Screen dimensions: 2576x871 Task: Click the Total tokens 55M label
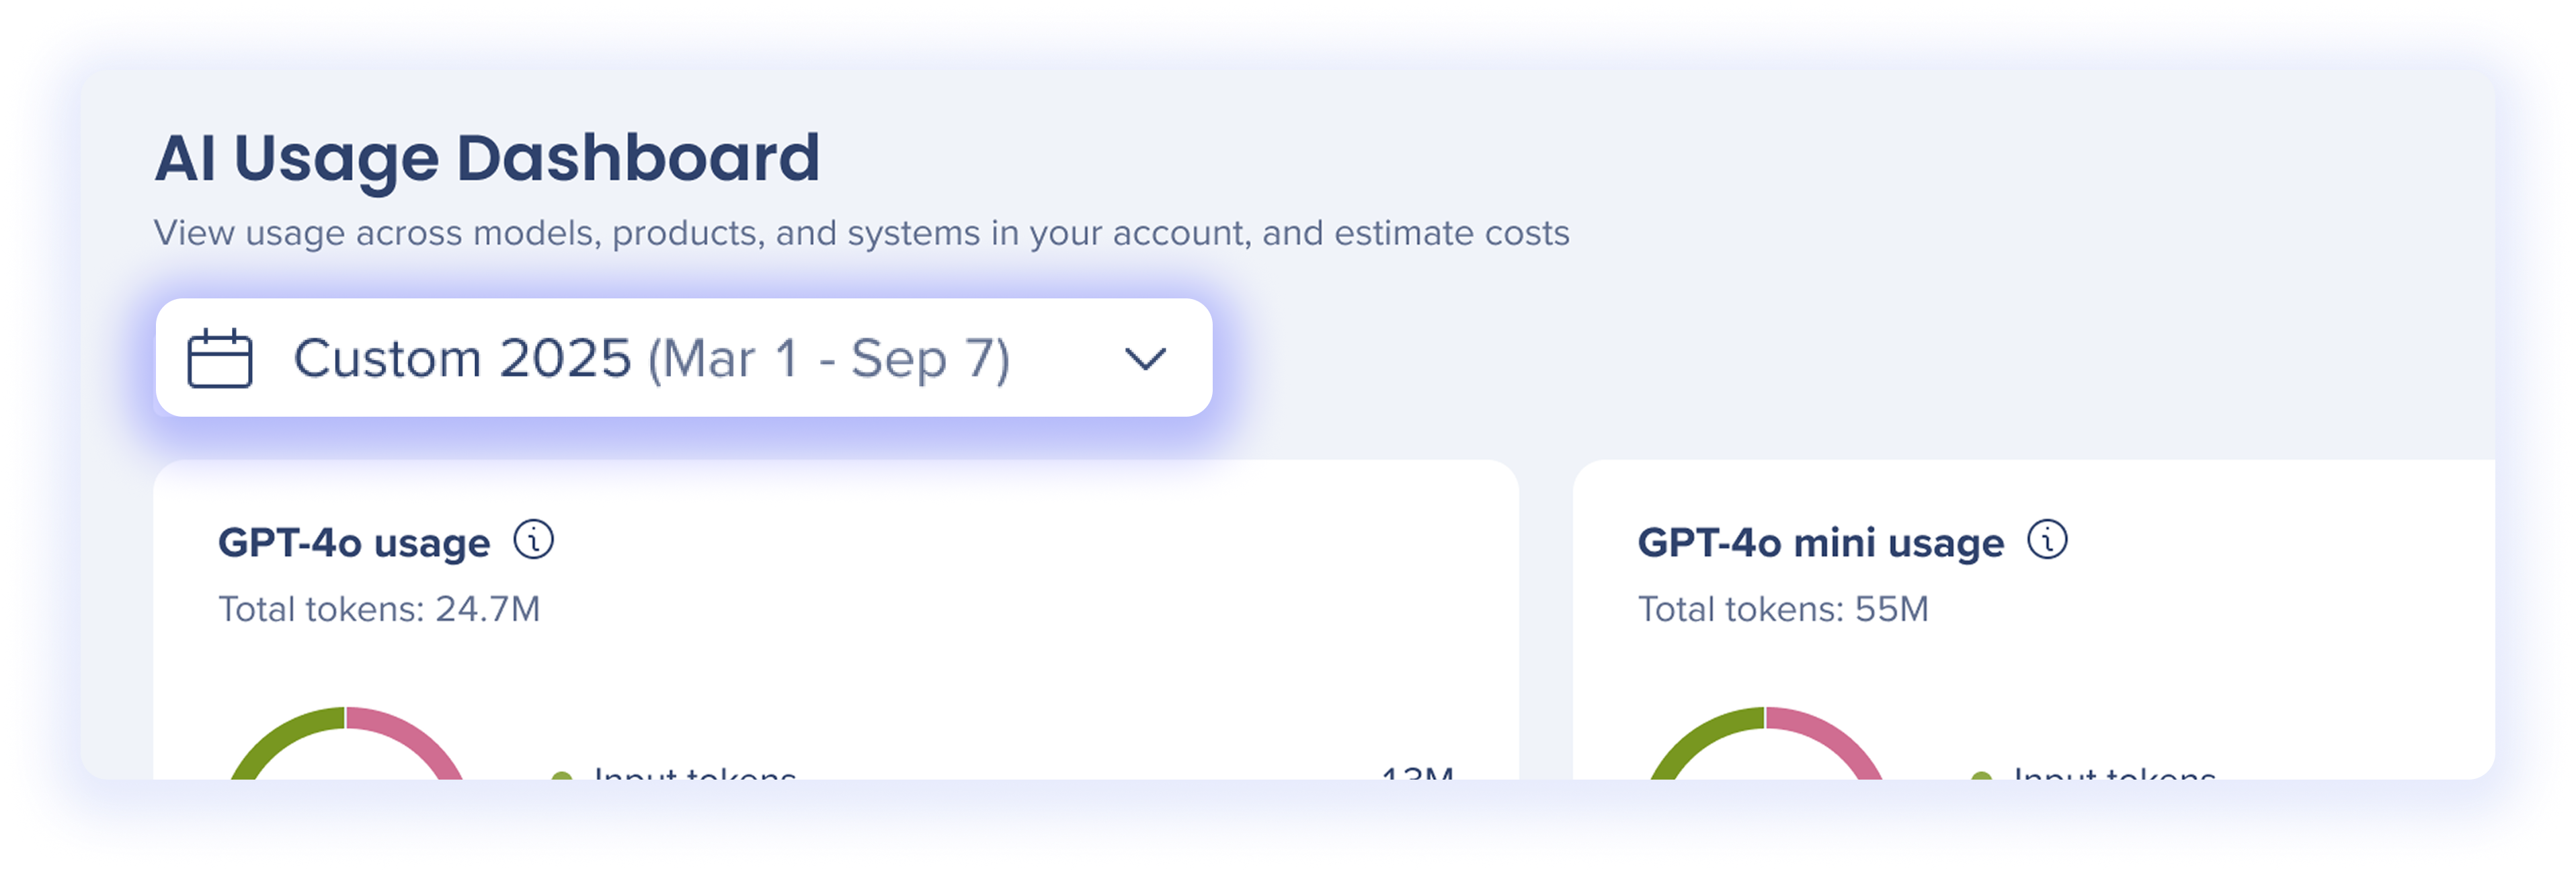[1782, 609]
